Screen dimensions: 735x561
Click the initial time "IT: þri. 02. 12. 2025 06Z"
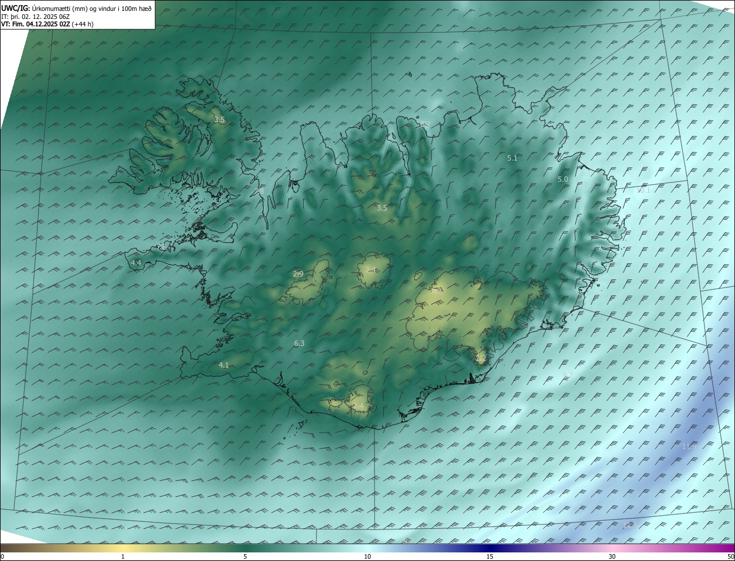pos(36,16)
